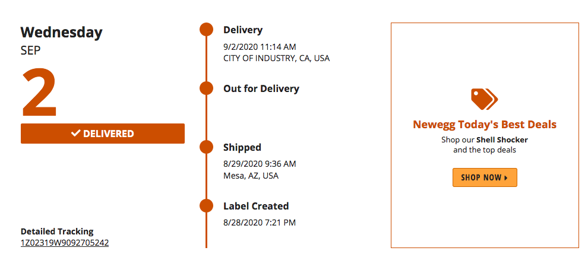Select the Delivery timeline dot

[206, 29]
